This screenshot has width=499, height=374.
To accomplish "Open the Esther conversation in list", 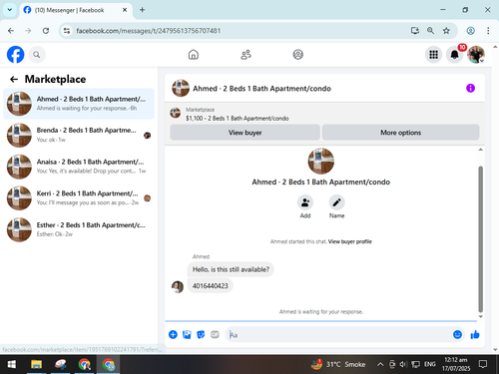I will tap(79, 229).
